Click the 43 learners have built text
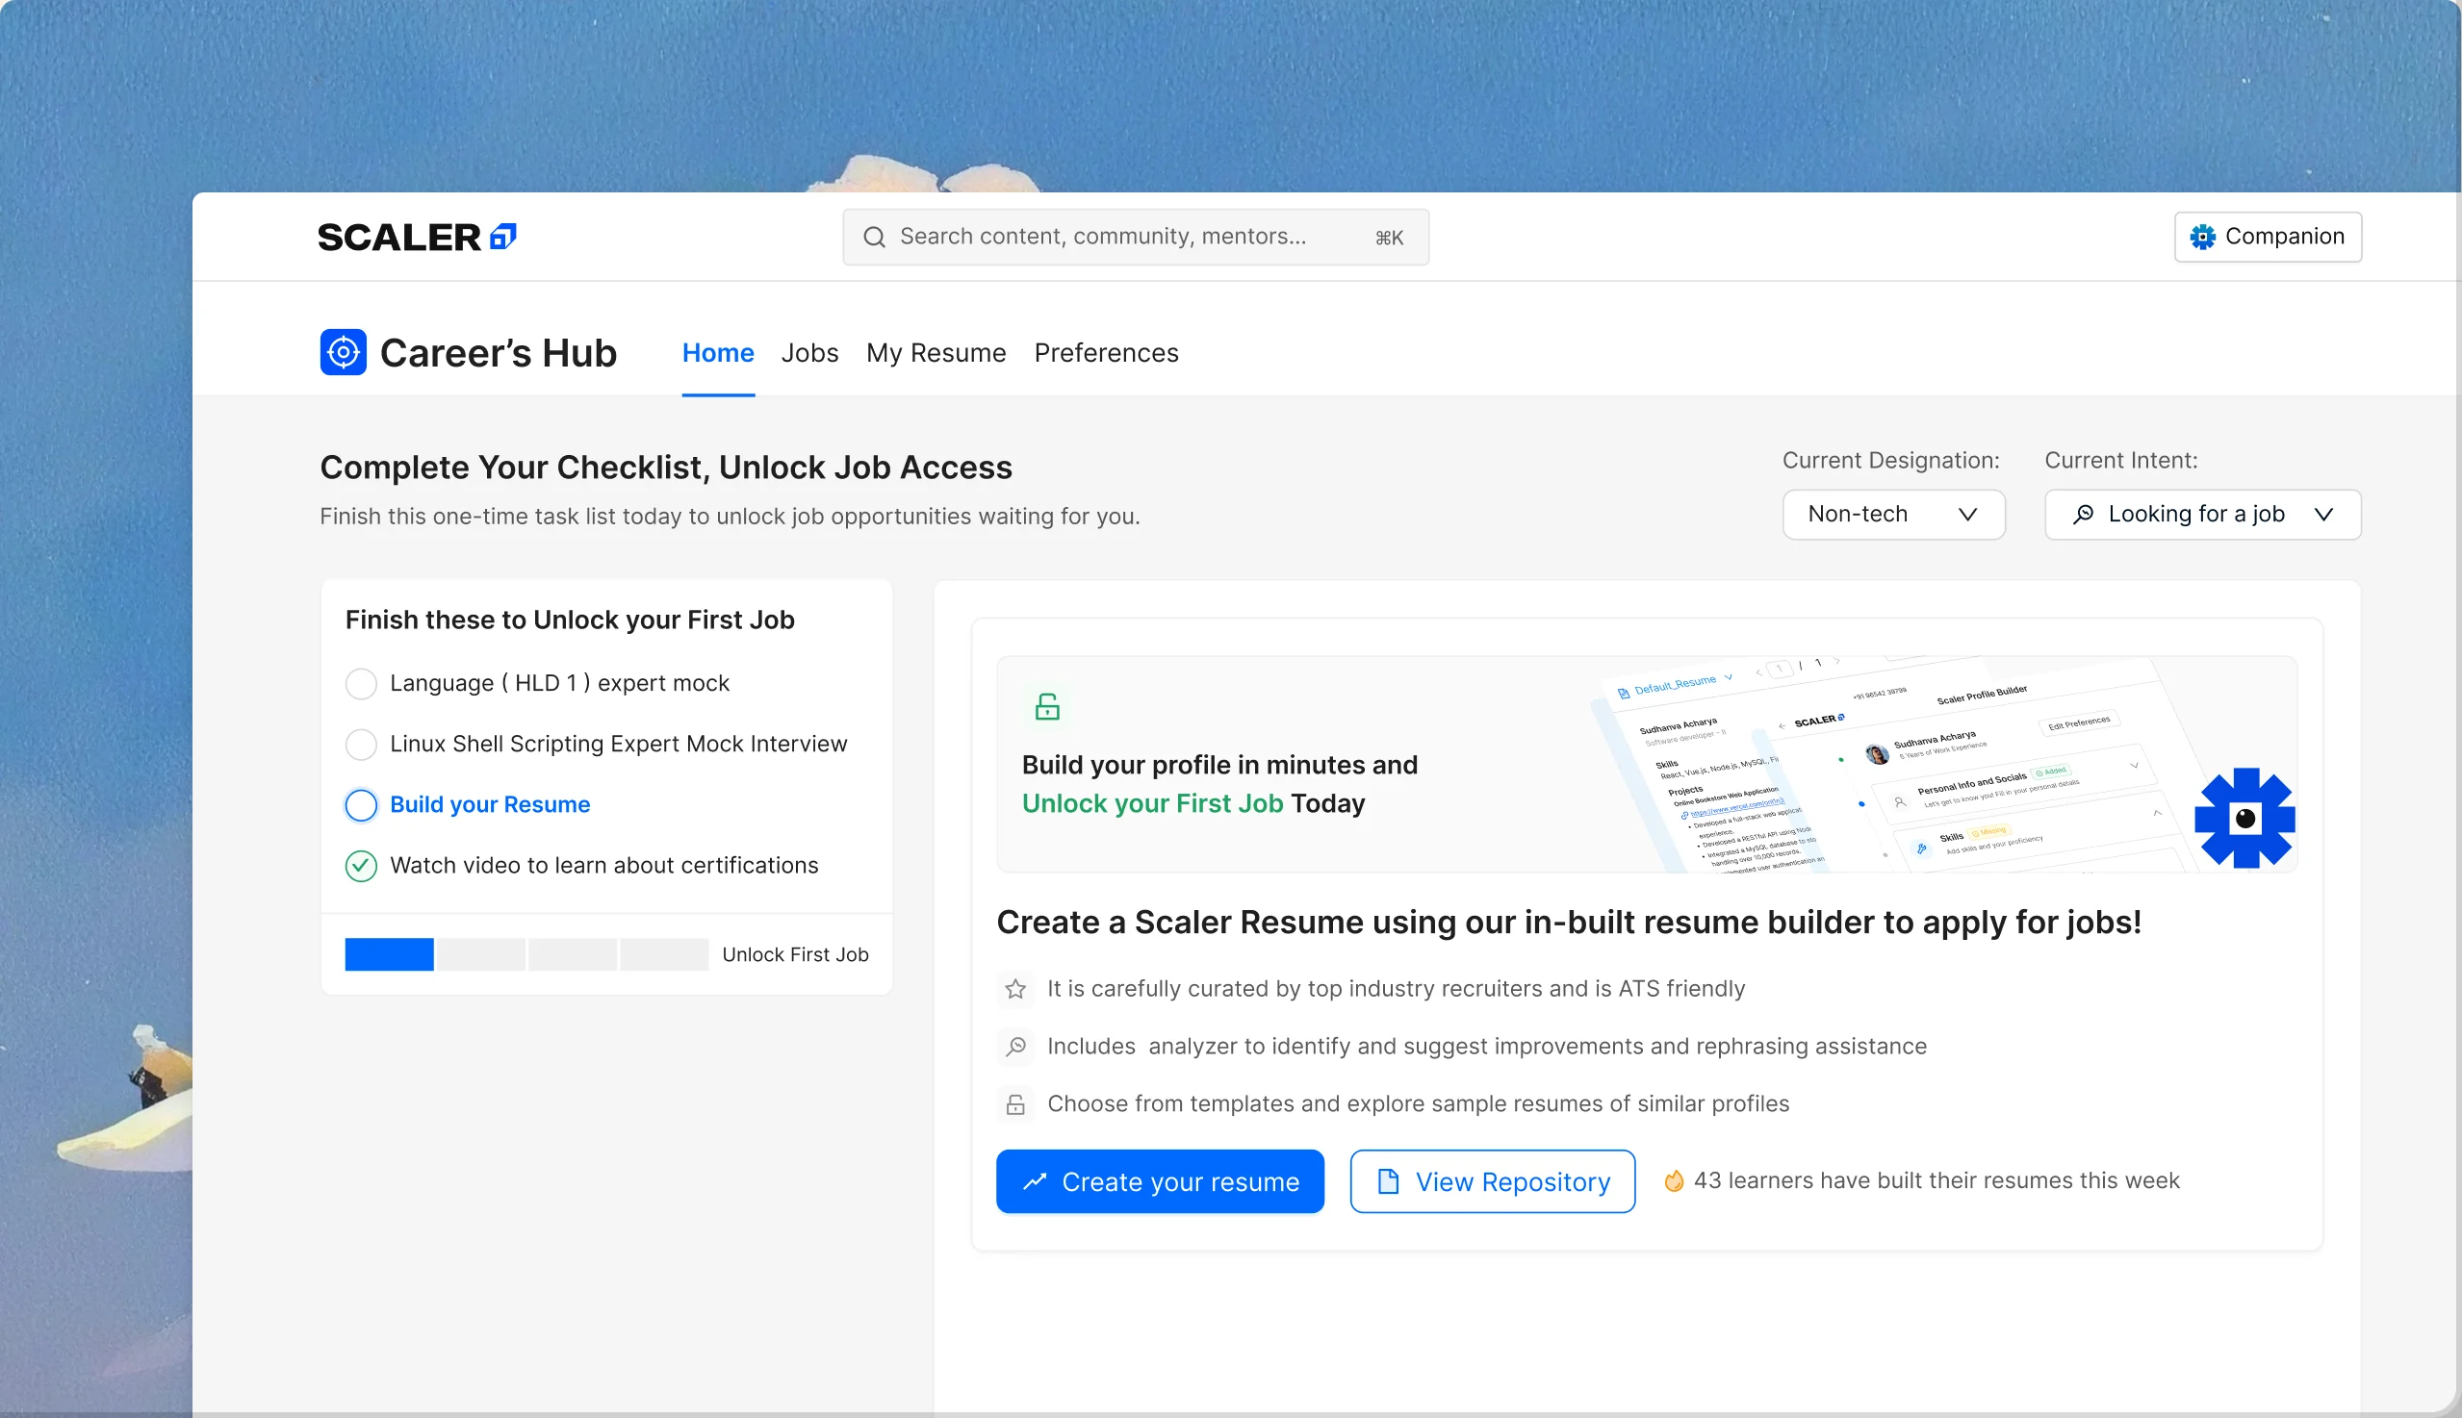The height and width of the screenshot is (1418, 2462). pos(1936,1180)
